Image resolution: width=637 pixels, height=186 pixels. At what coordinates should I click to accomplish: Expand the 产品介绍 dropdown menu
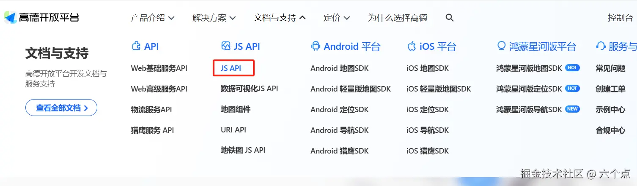153,18
